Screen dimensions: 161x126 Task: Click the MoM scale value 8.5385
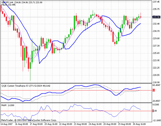(156, 105)
